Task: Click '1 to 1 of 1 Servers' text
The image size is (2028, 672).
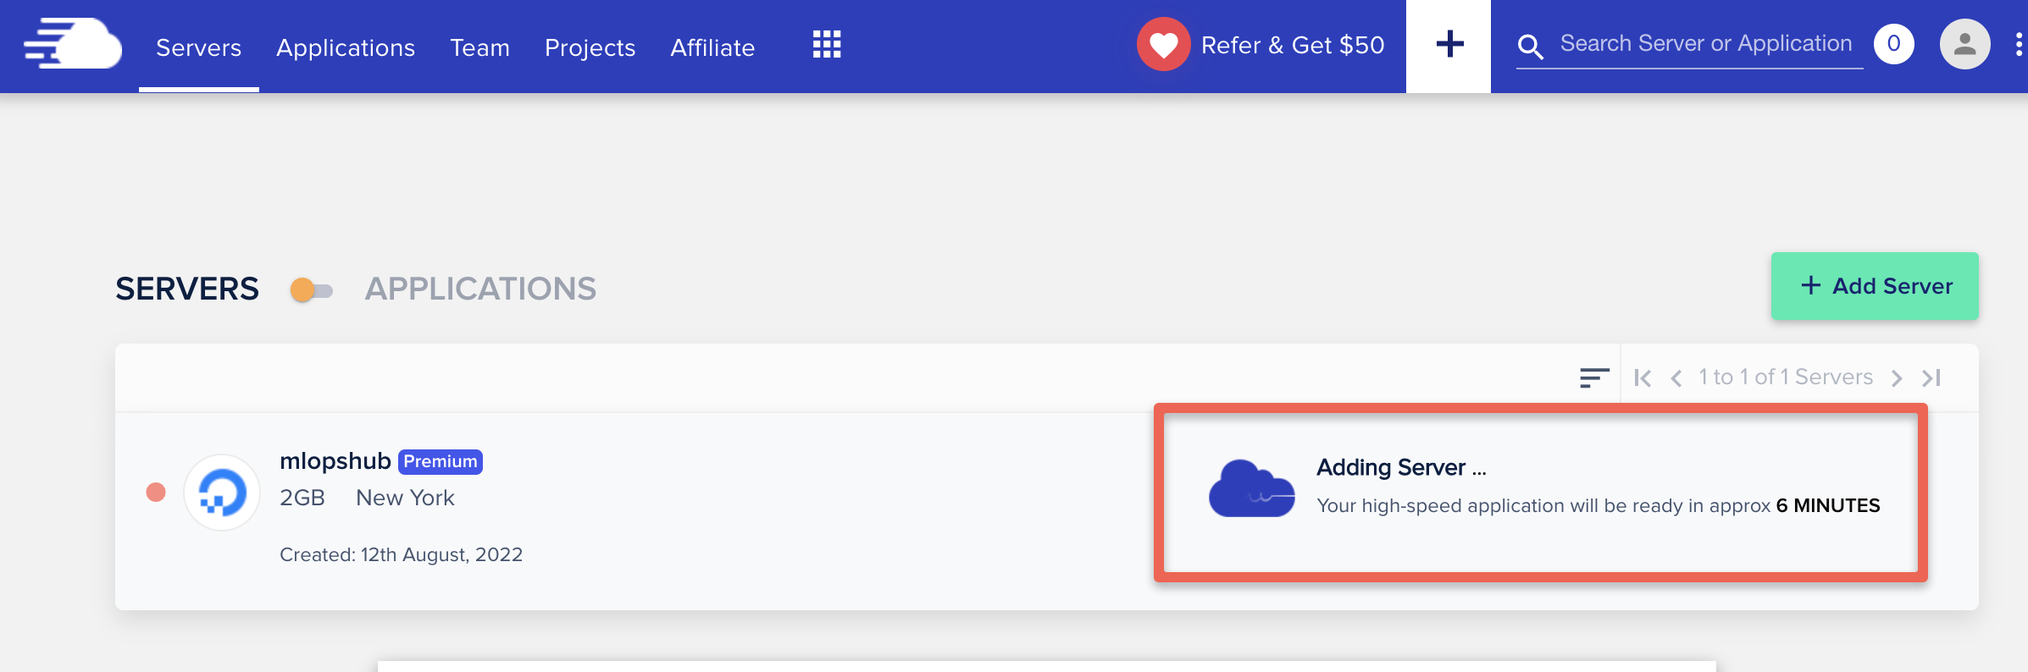Action: pyautogui.click(x=1786, y=377)
